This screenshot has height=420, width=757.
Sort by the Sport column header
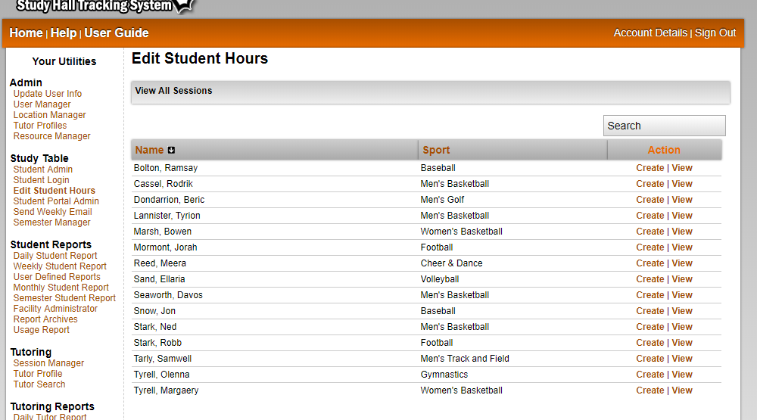click(436, 150)
